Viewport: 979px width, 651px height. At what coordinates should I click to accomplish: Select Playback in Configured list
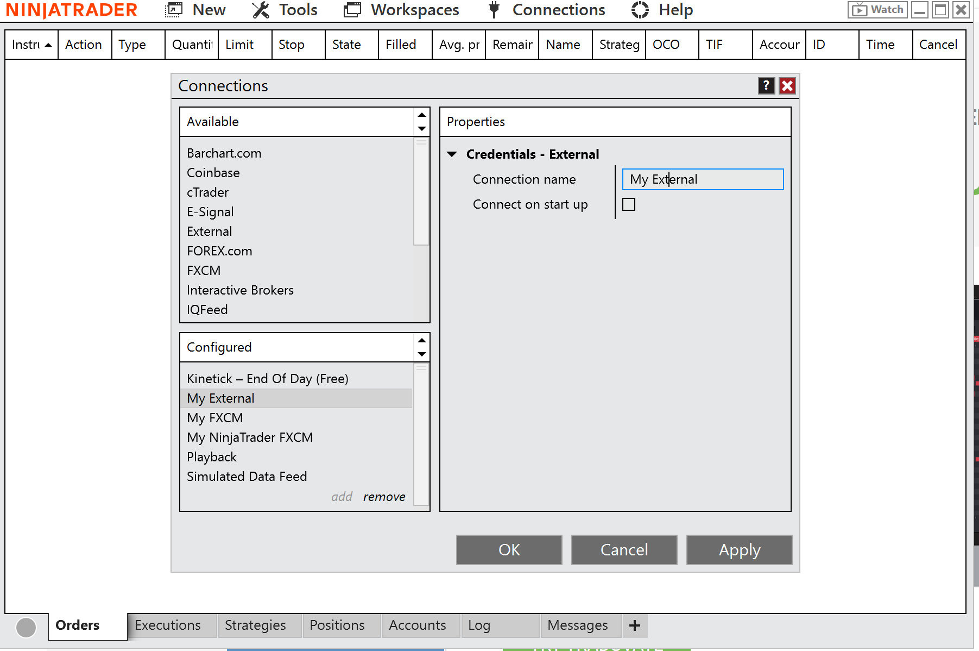point(212,457)
